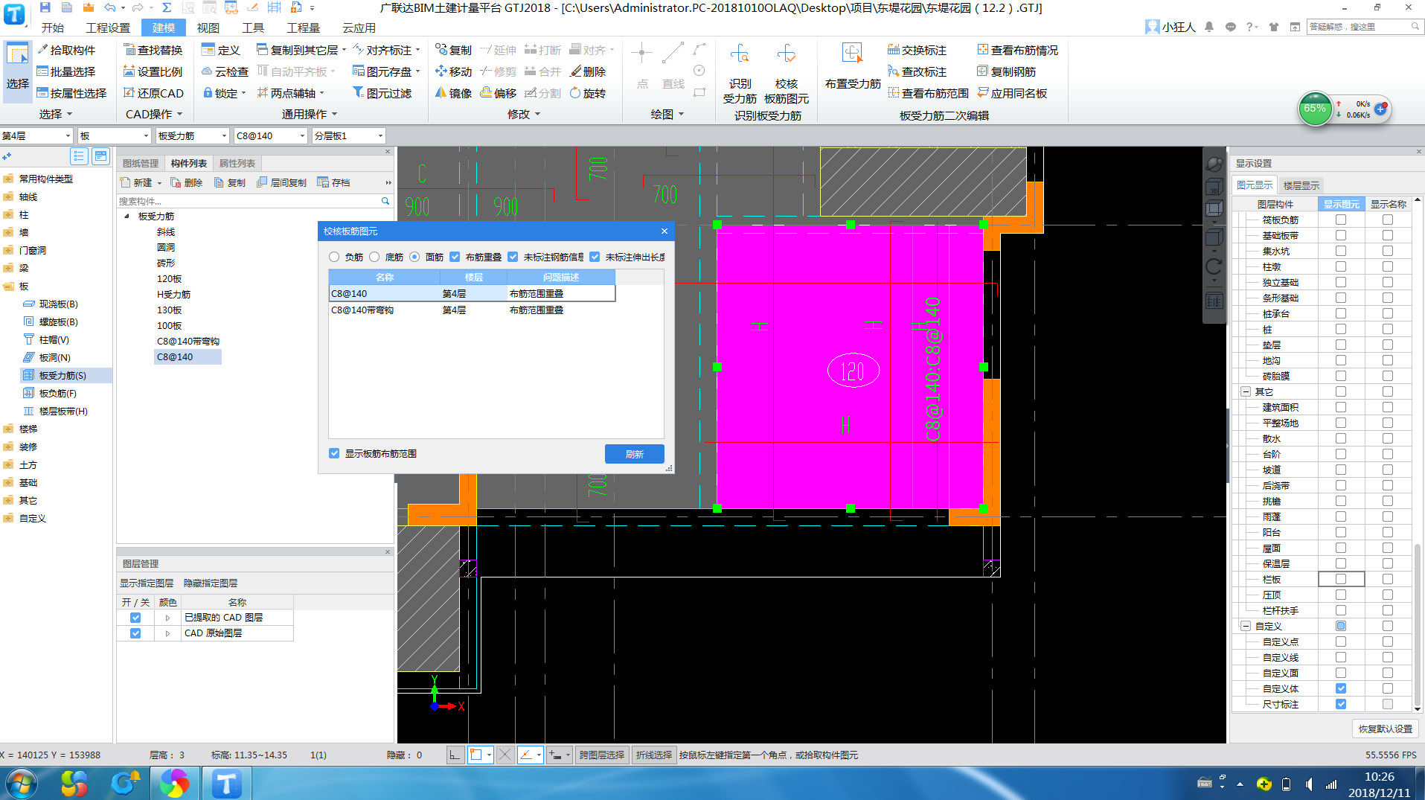Open the 工程设置 ribbon tab
Screen dimensions: 1425x800
(x=108, y=28)
